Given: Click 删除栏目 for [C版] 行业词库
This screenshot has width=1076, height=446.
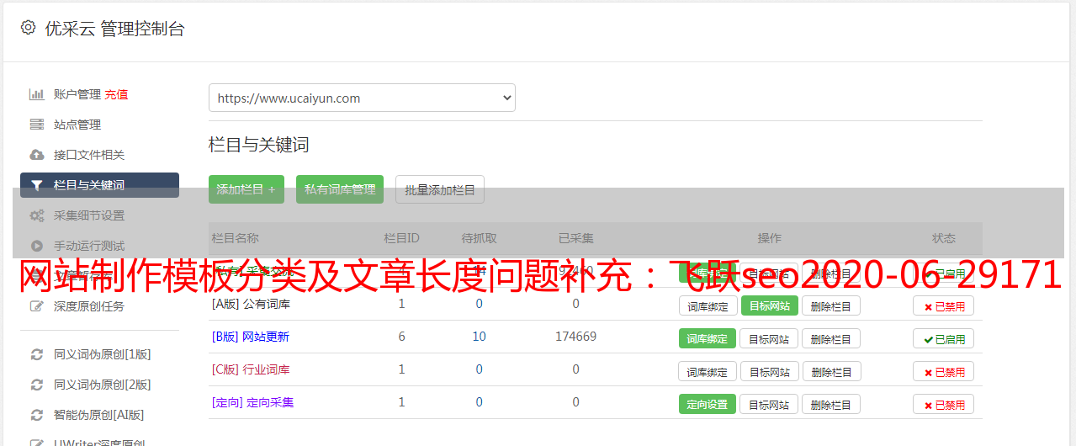Looking at the screenshot, I should [x=831, y=371].
